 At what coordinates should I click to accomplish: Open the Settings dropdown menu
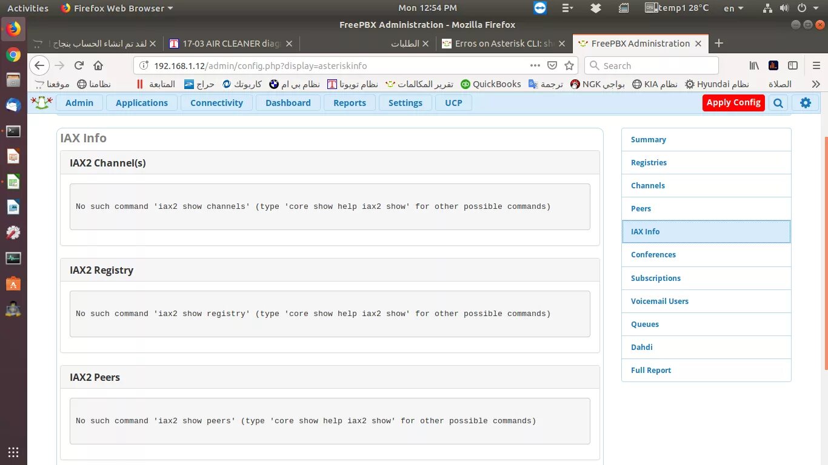pyautogui.click(x=406, y=103)
